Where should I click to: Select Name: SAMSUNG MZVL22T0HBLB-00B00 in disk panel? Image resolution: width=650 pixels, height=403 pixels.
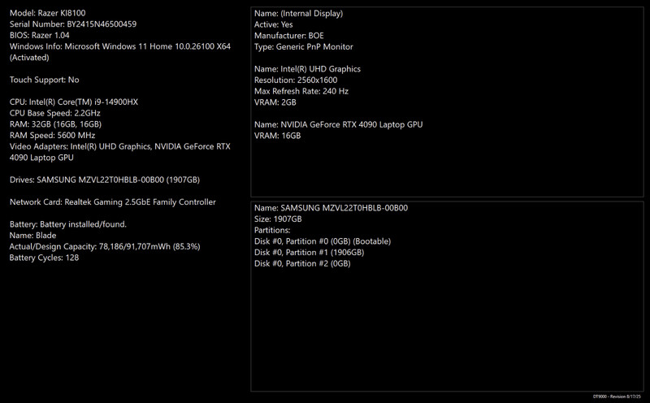click(x=331, y=208)
